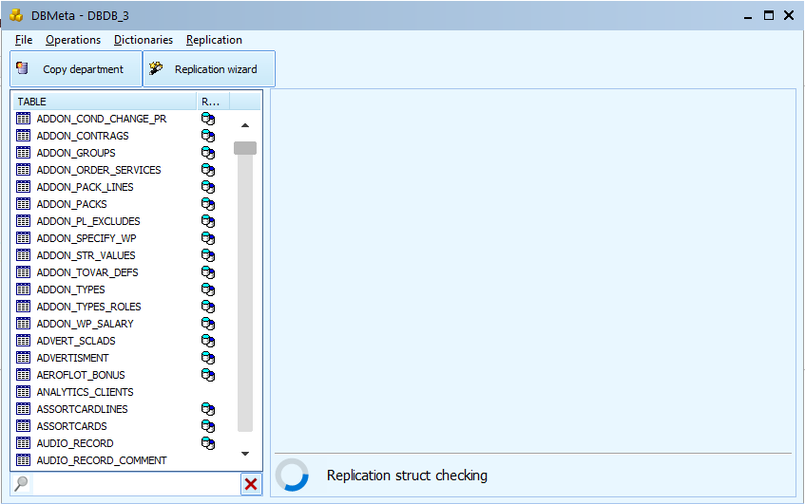Select the ANALYTICS_CLIENTS table row
The image size is (805, 504).
tap(85, 392)
